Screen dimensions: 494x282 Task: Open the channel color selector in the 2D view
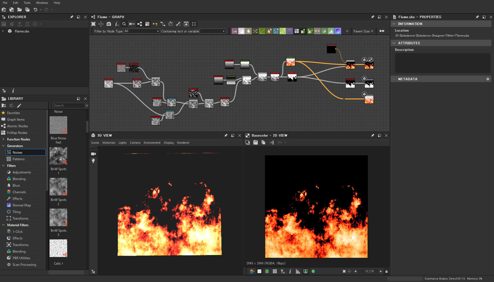click(x=313, y=271)
